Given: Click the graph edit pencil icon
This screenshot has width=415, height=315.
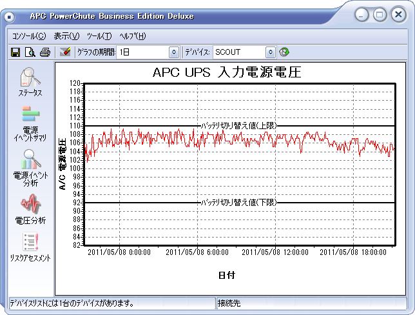Looking at the screenshot, I should click(x=65, y=52).
